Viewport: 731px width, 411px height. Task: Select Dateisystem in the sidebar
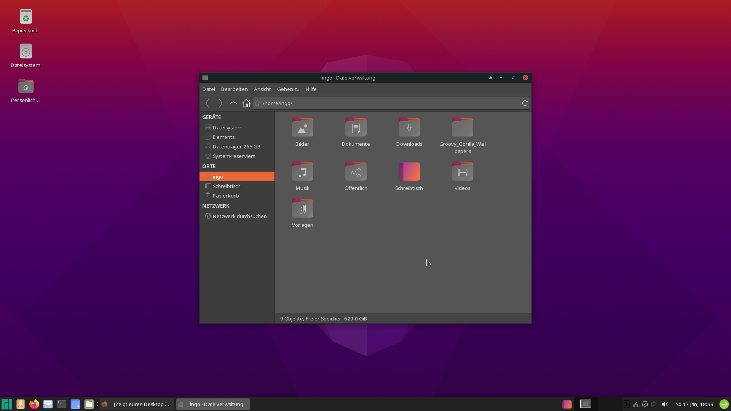click(227, 127)
